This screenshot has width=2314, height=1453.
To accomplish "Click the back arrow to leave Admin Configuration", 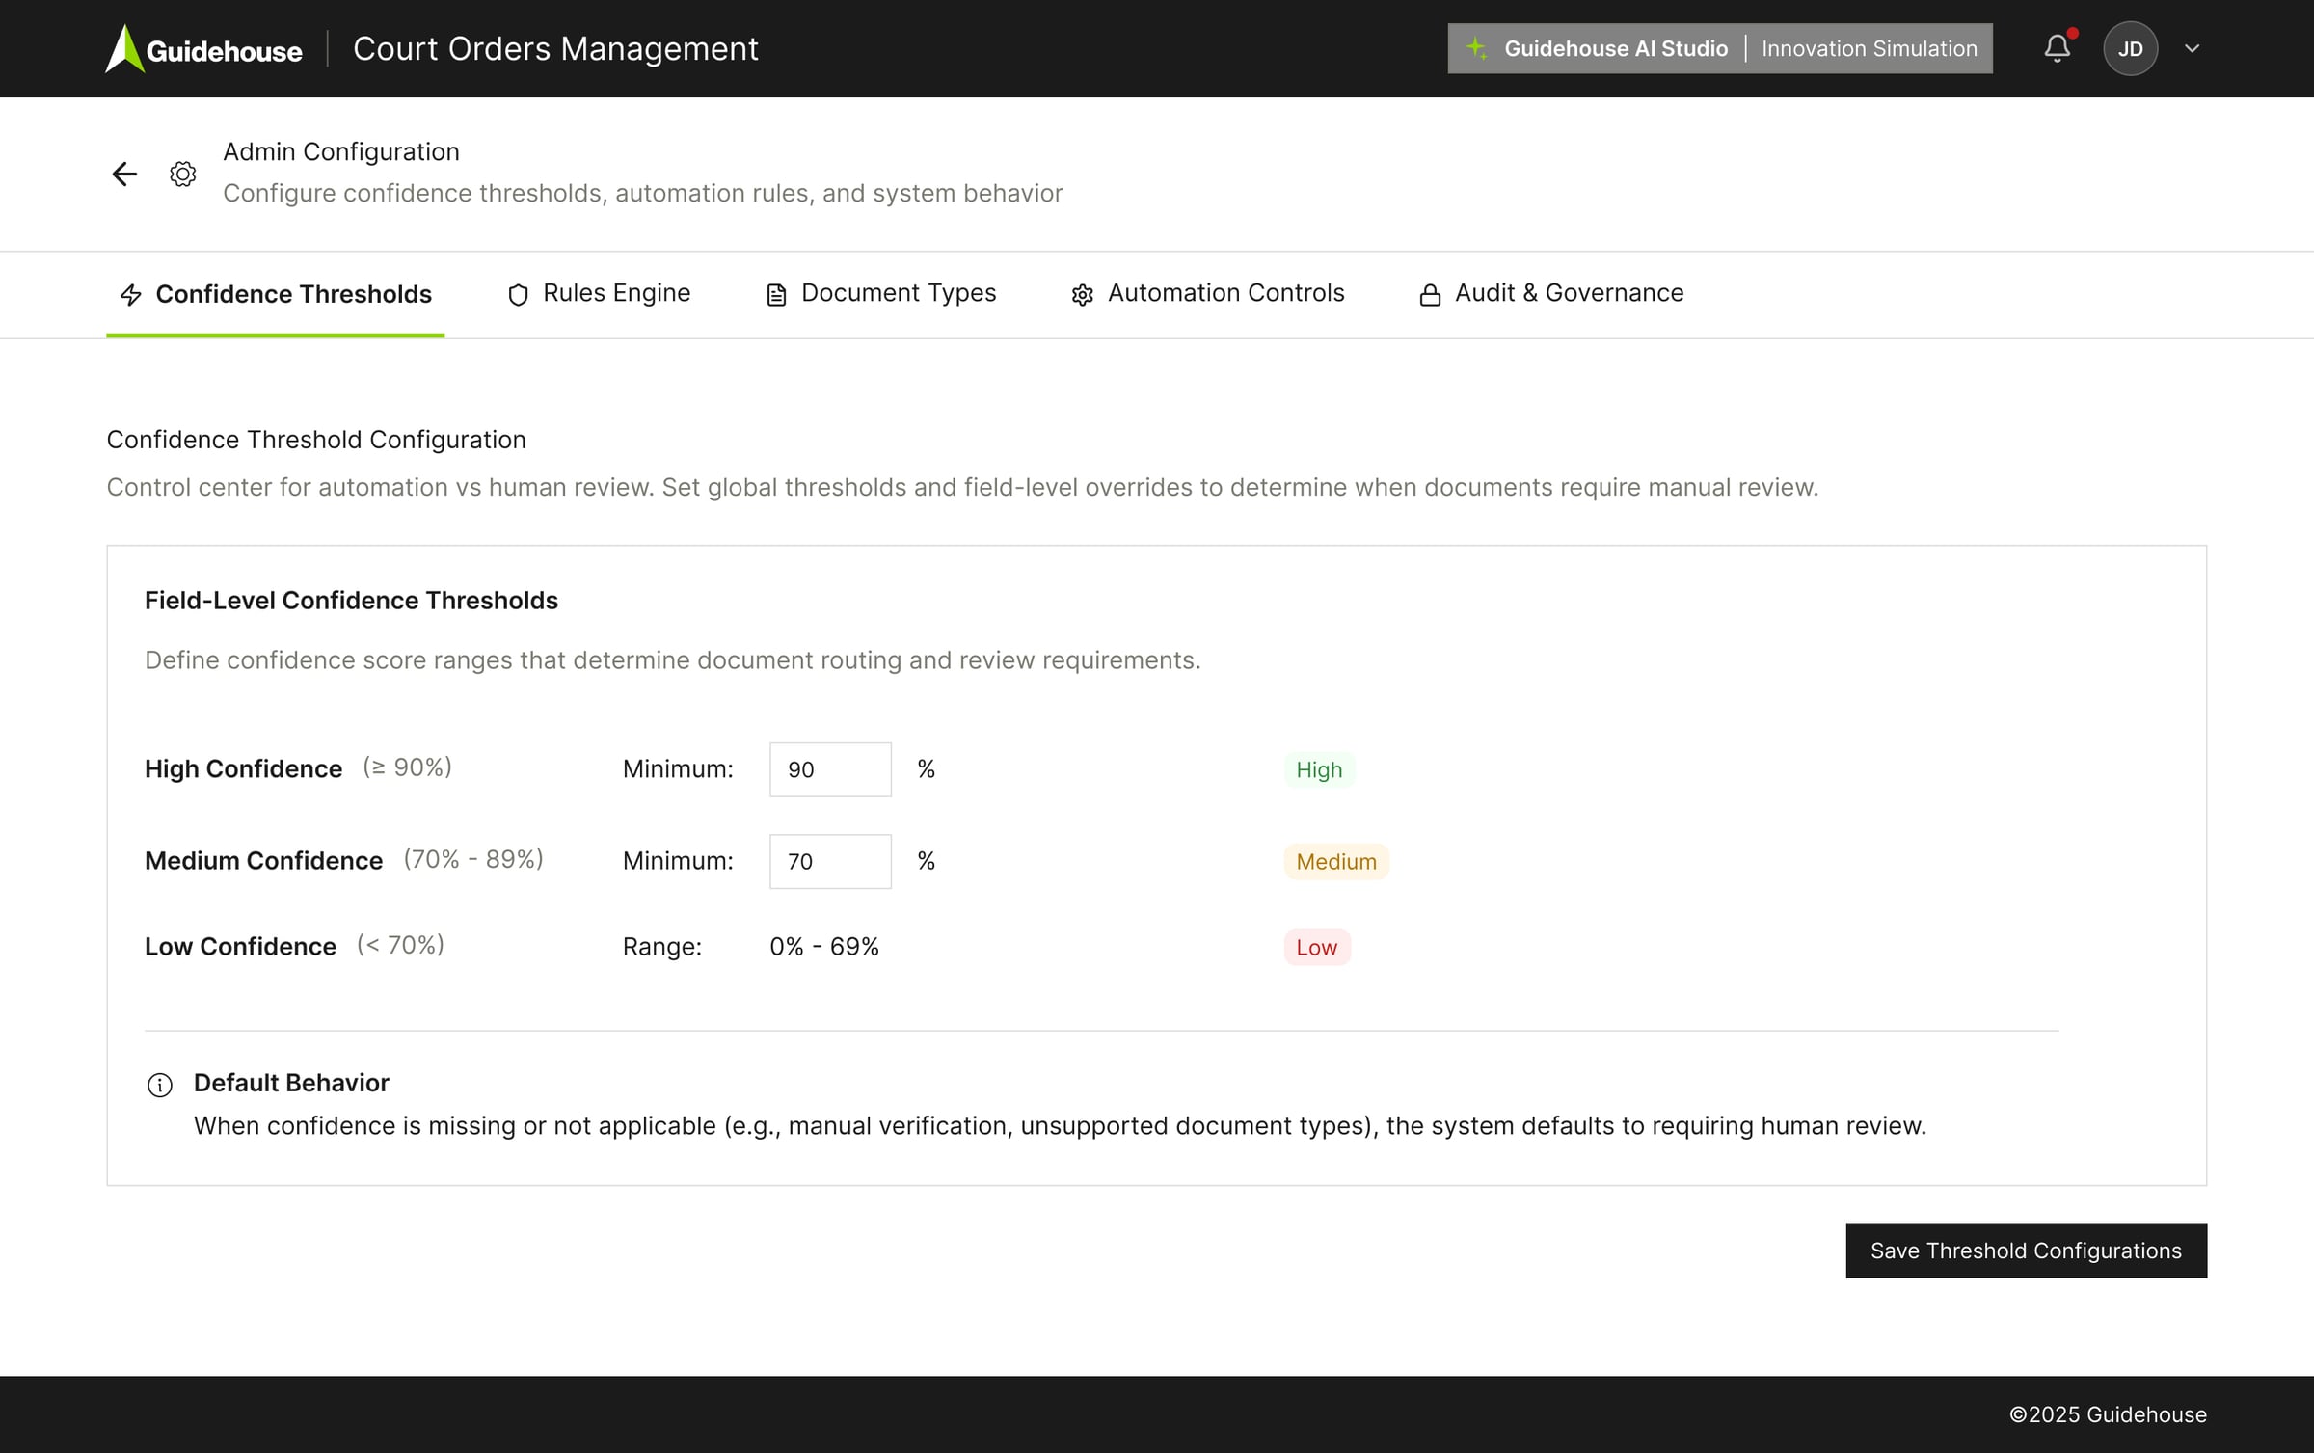I will coord(123,175).
